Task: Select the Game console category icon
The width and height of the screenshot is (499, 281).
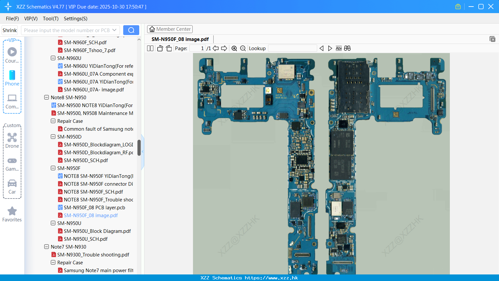Action: pyautogui.click(x=12, y=164)
